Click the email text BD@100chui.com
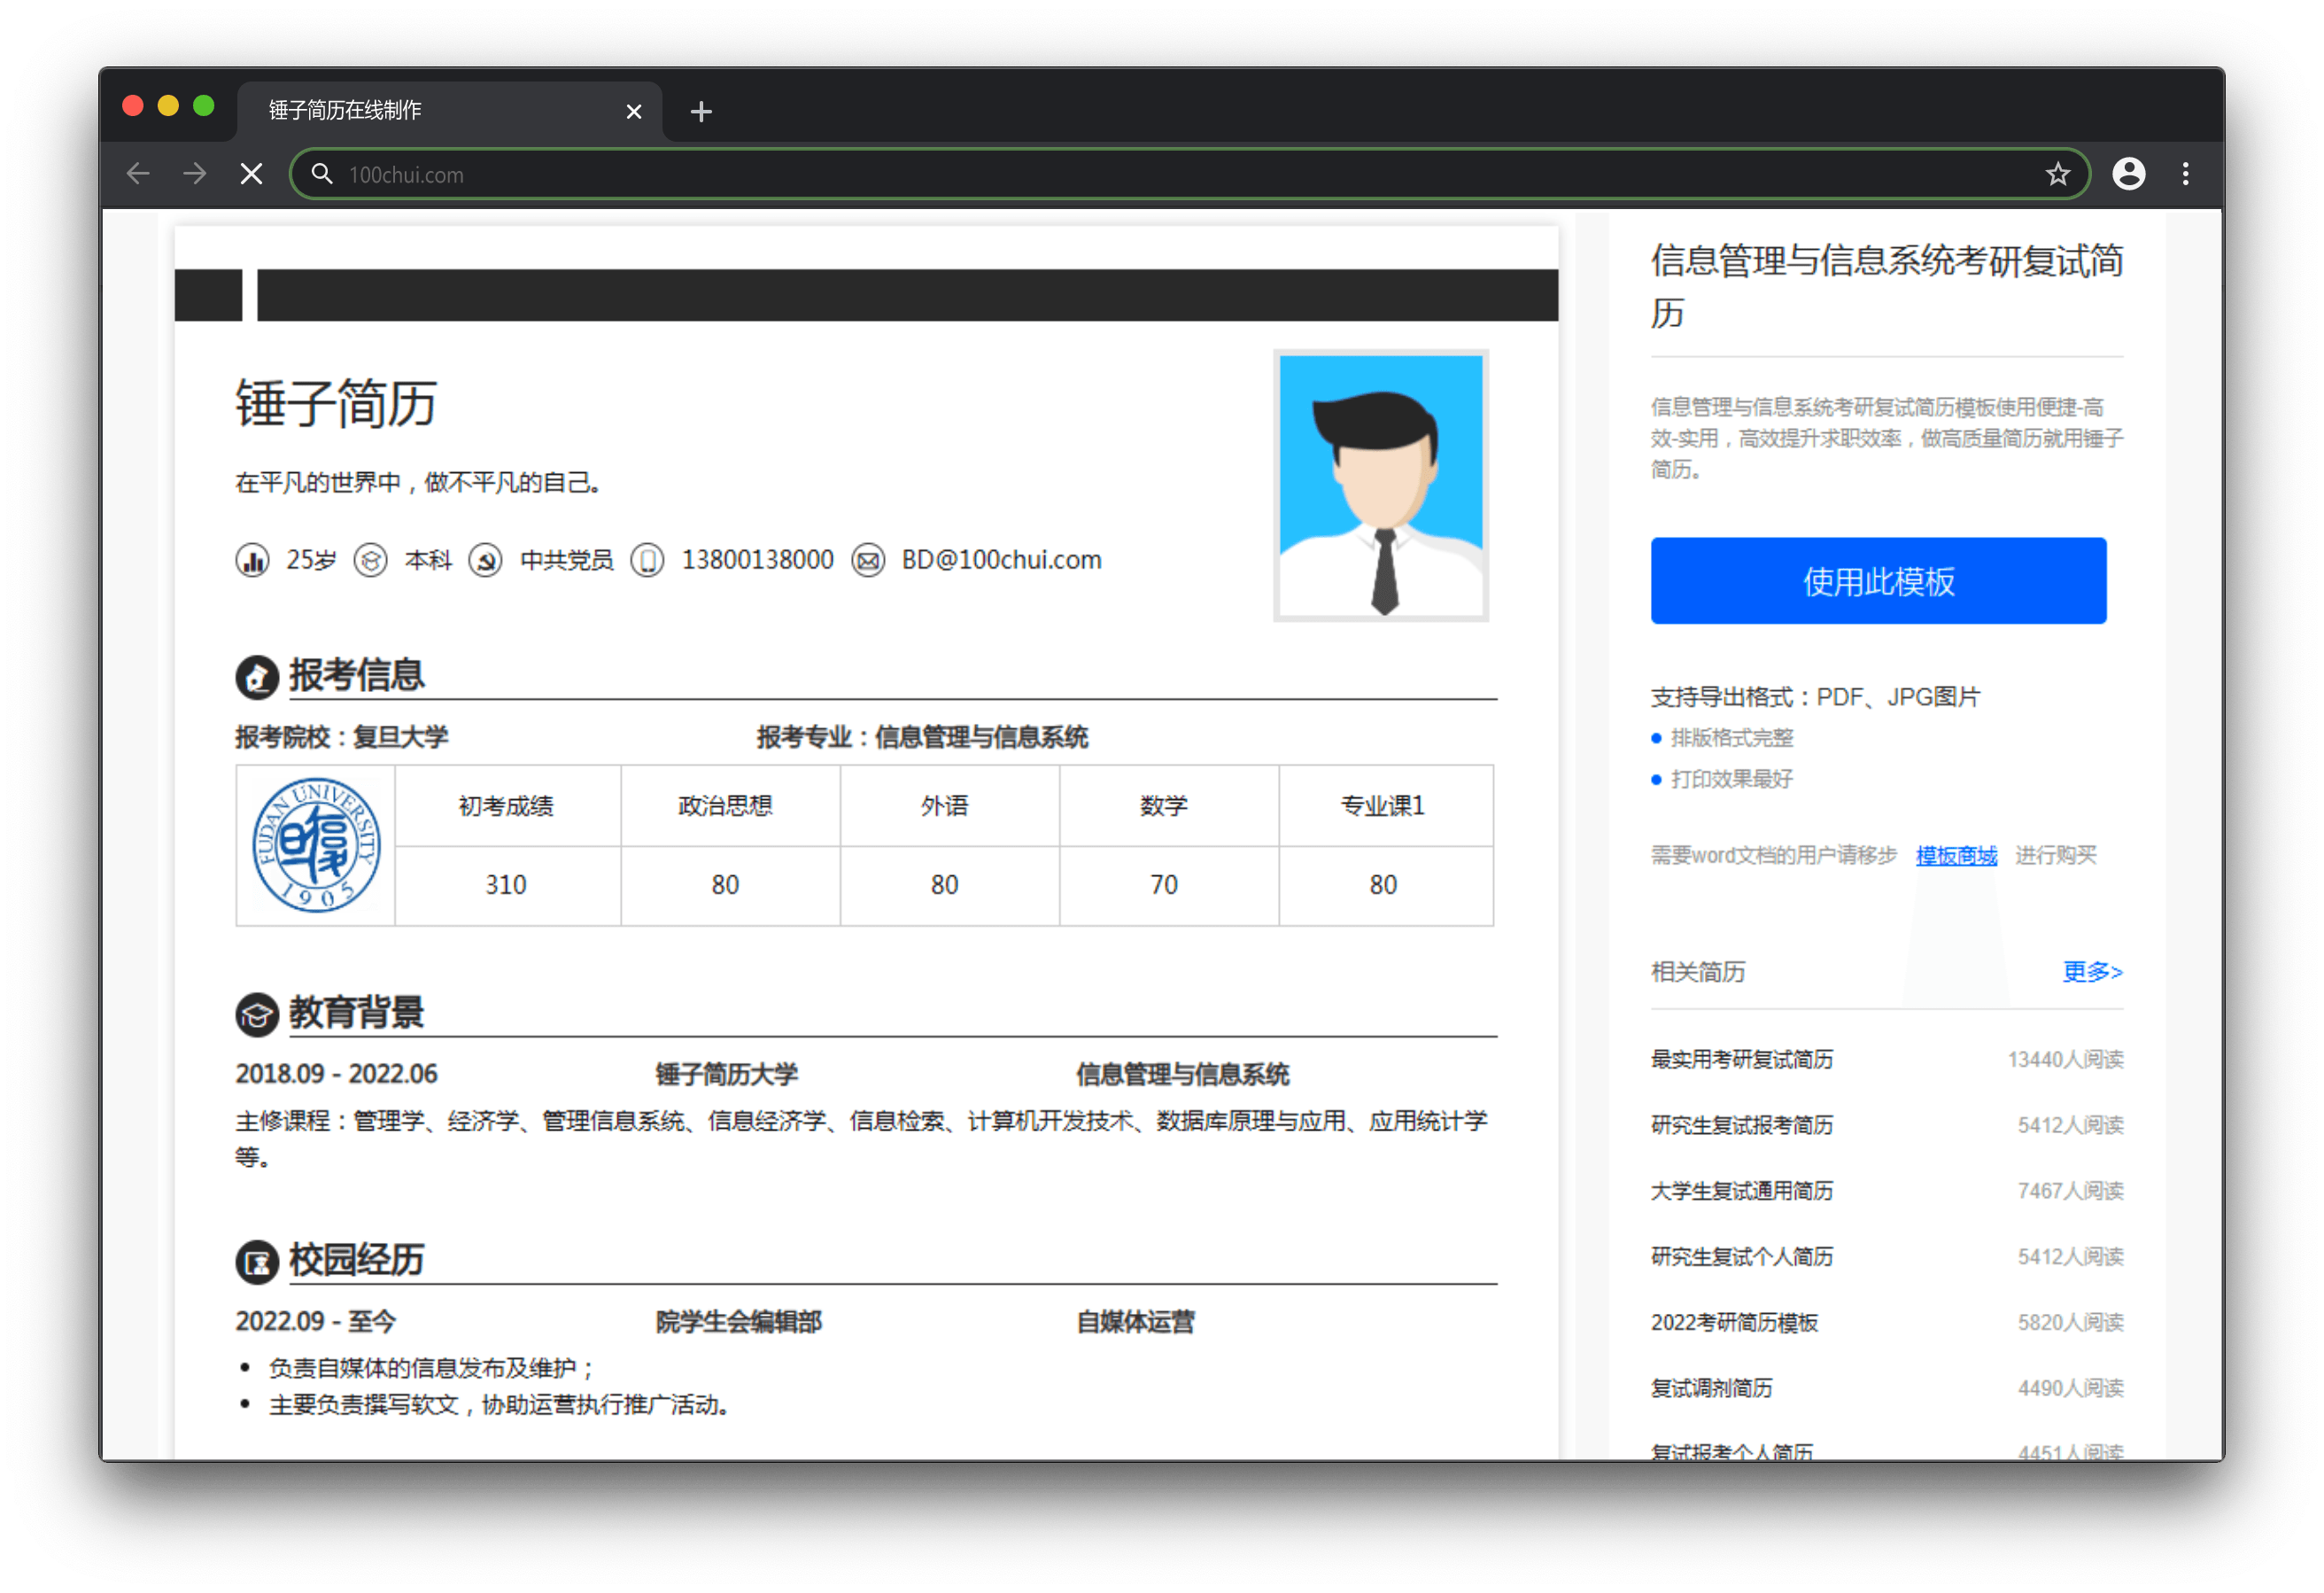 pos(1001,560)
